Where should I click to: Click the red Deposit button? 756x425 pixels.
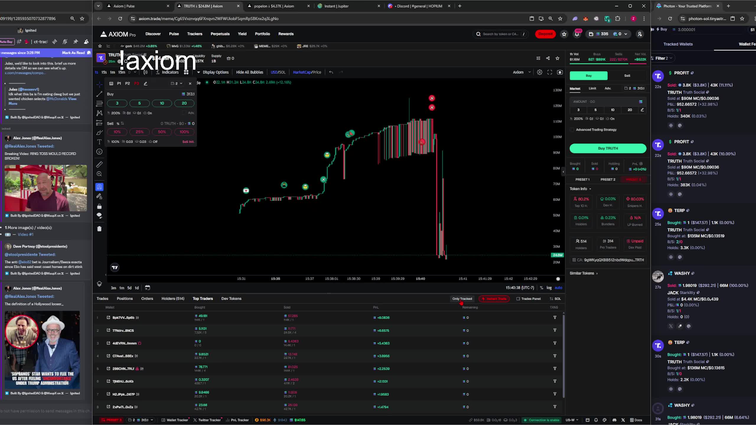point(545,34)
